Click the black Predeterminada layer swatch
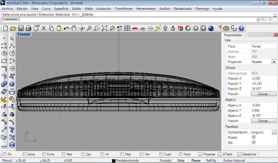Image resolution: width=278 pixels, height=163 pixels. point(114,161)
